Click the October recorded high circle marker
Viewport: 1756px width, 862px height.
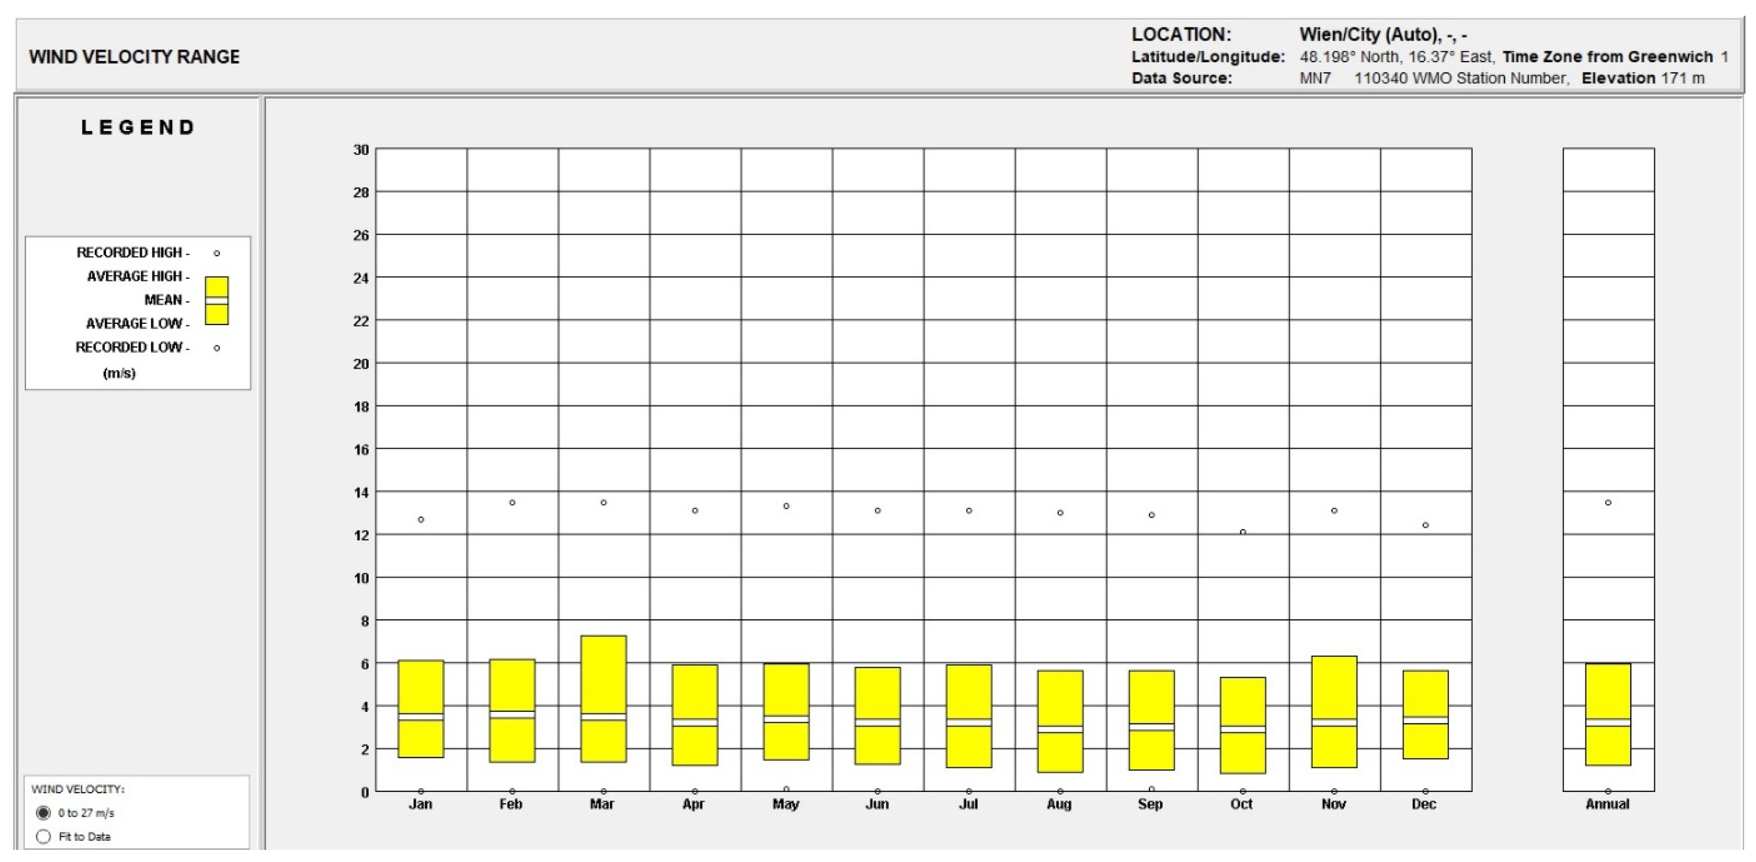1243,532
